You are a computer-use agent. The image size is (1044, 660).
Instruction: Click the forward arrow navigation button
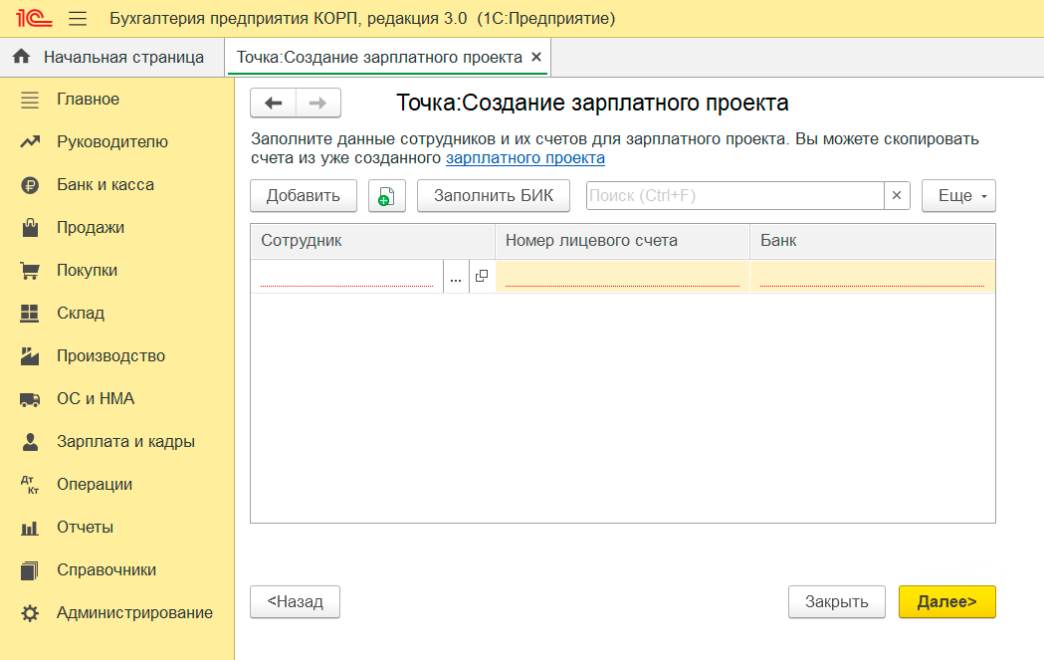point(317,103)
